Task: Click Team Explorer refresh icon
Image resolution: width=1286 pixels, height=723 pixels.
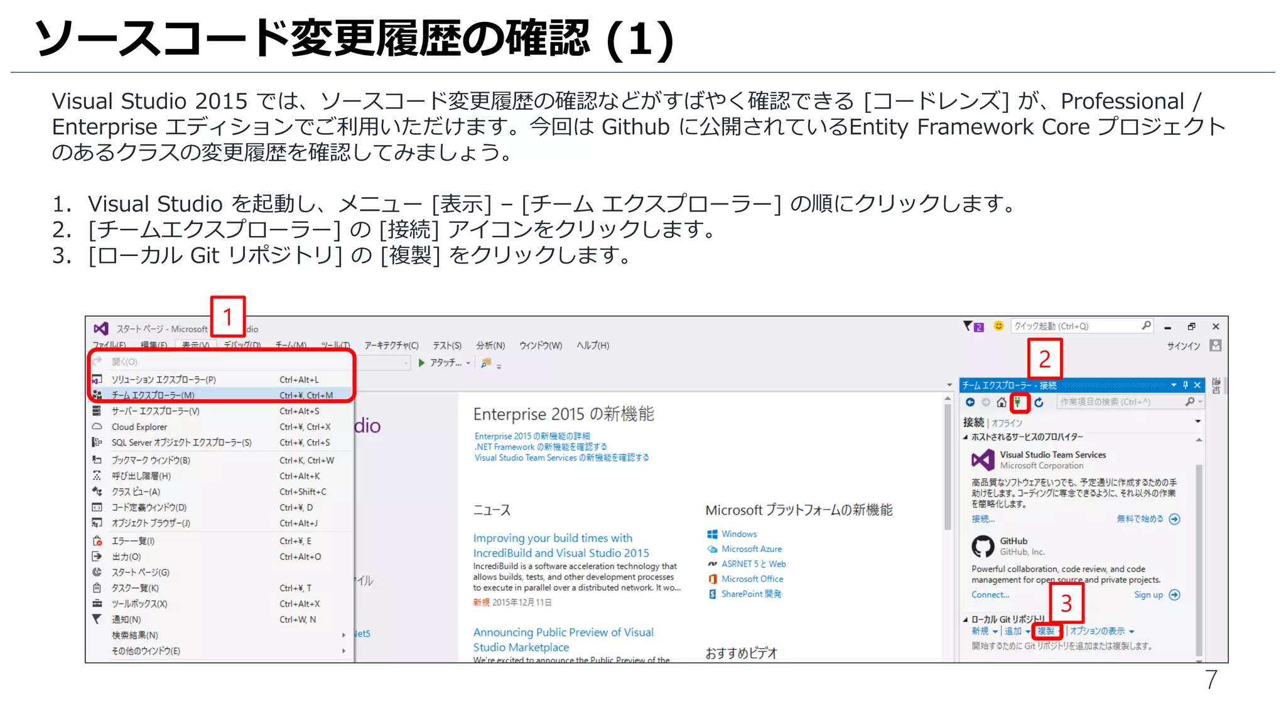Action: click(1039, 402)
